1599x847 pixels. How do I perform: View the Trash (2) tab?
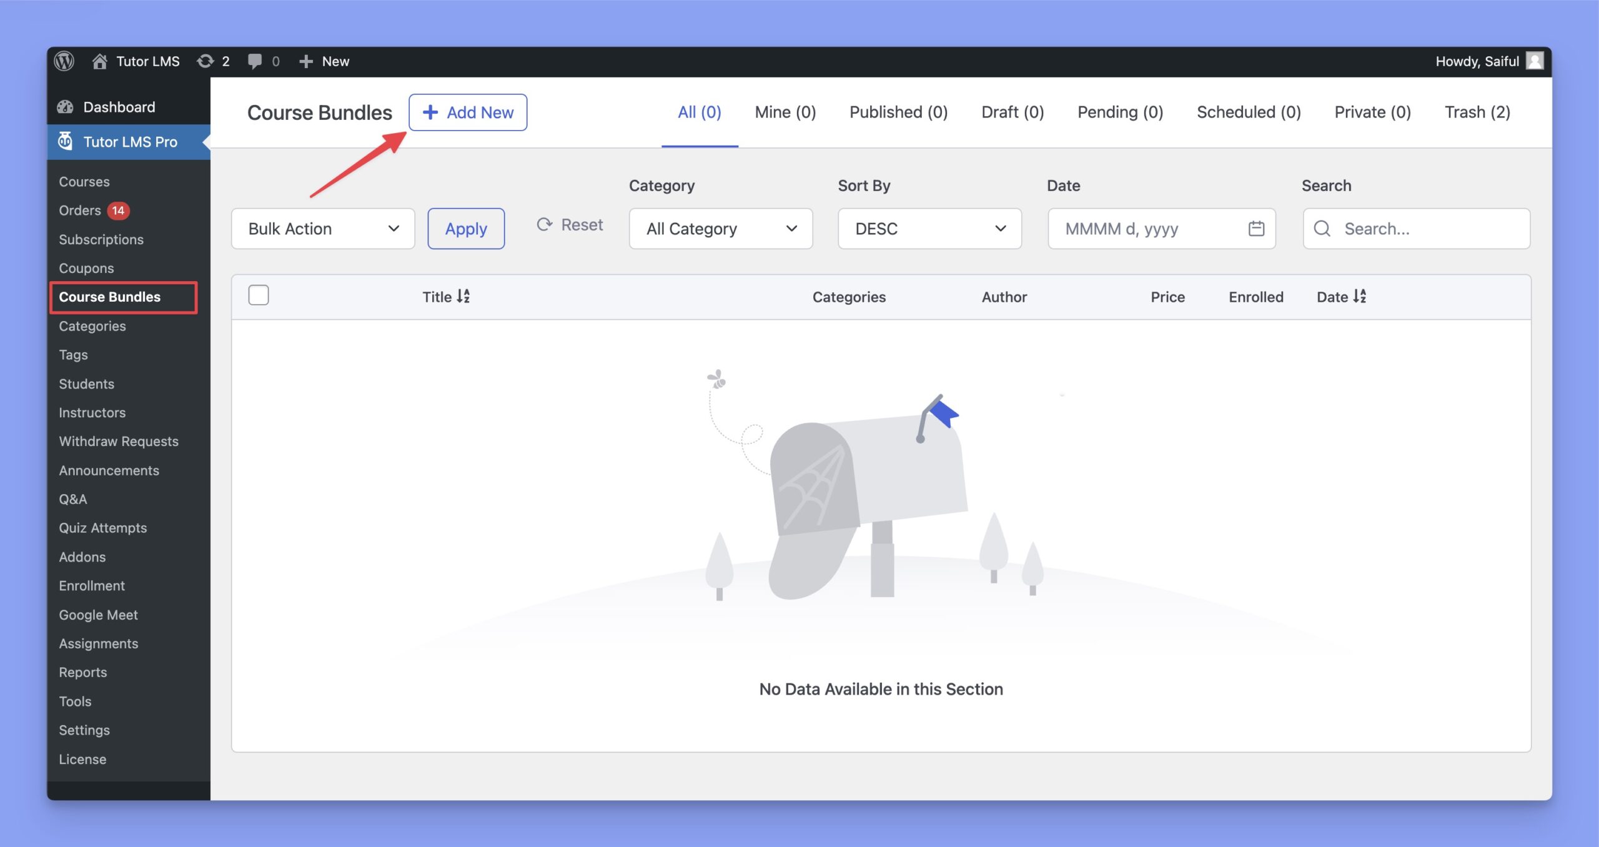tap(1477, 112)
